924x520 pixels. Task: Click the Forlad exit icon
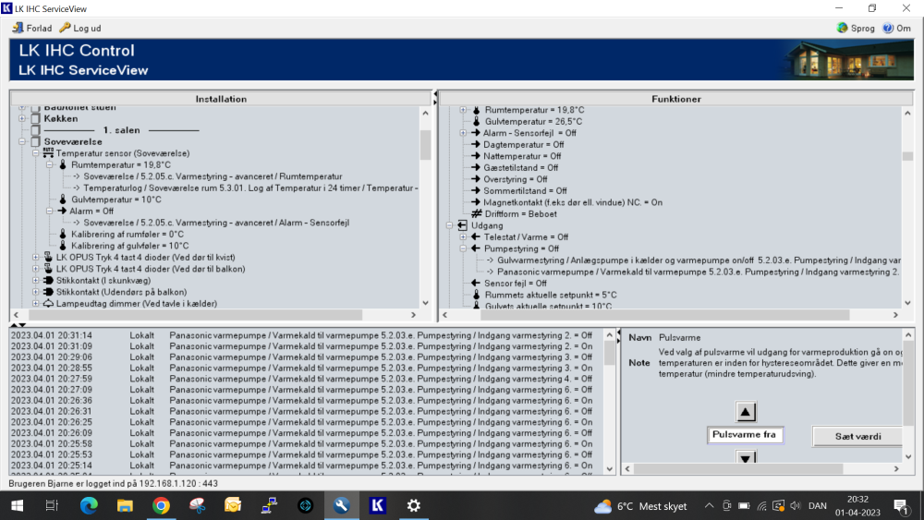coord(18,28)
